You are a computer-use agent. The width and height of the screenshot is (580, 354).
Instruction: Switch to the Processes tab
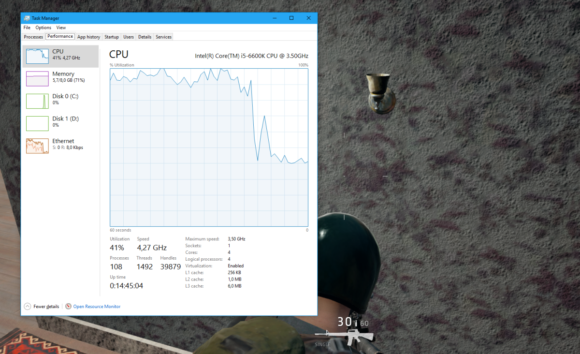(x=33, y=37)
